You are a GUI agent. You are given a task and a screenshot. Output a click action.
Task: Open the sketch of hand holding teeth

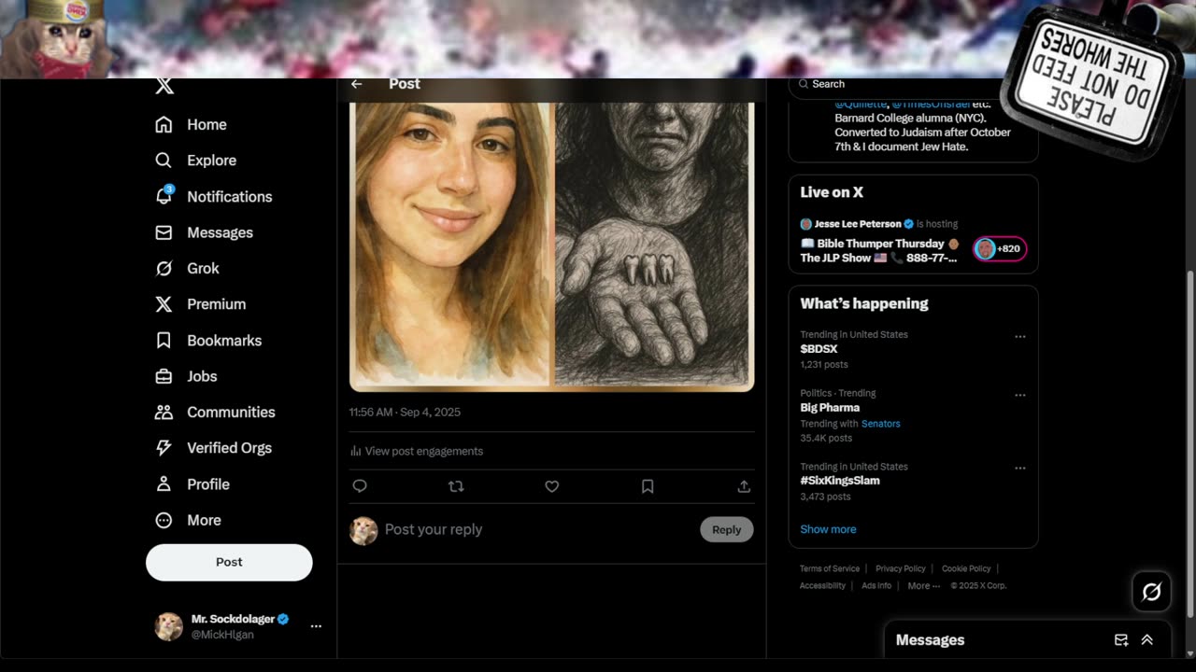(653, 244)
